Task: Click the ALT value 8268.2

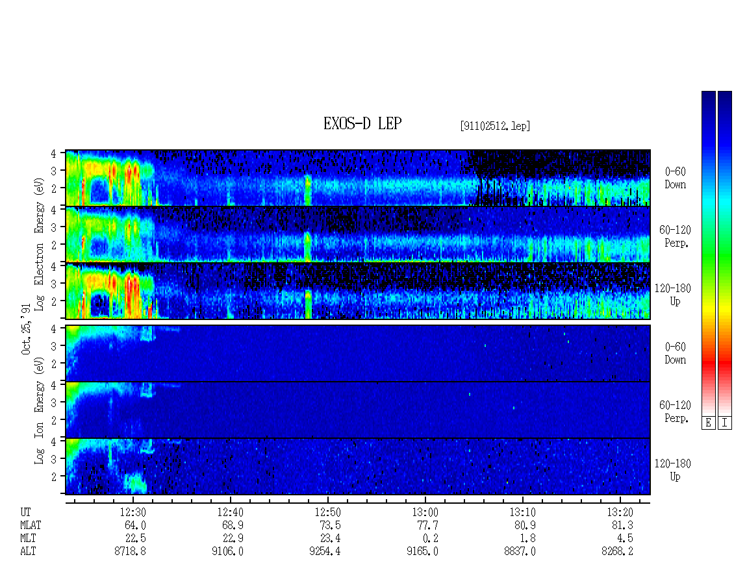Action: click(617, 552)
